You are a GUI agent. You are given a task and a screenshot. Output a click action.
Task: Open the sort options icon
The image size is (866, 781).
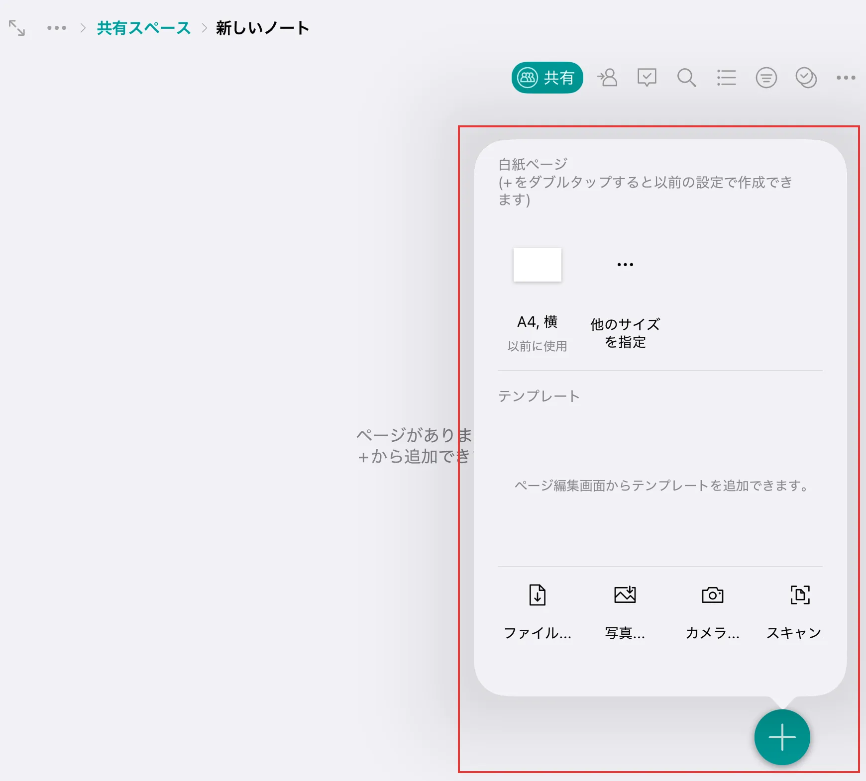coord(766,77)
